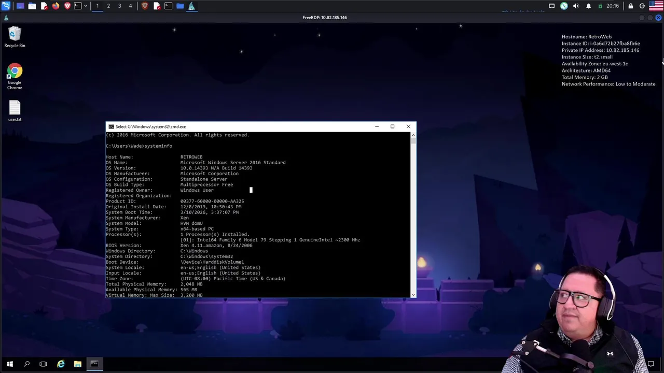Open the Windows Start menu
This screenshot has width=664, height=373.
pyautogui.click(x=10, y=364)
